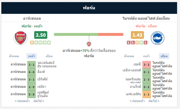Viewport: 180px width, 109px height.
Task: Click « ก่อนหน้า under Arsenal's matches
Action: tap(22, 101)
